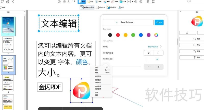
Task: Click rotate counterclockwise button in right panel
Action: [187, 33]
